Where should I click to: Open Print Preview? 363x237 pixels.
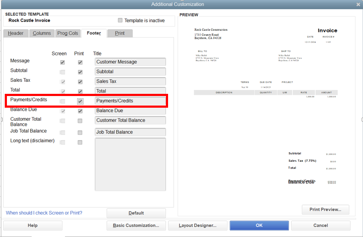tap(325, 209)
